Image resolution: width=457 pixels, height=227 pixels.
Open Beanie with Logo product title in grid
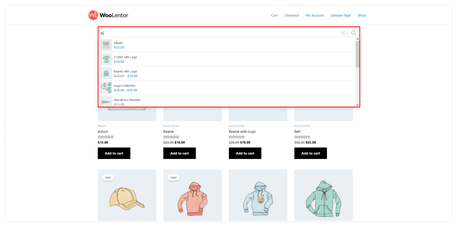click(x=242, y=132)
